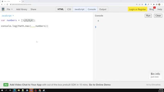Click the console output value 4

pyautogui.click(x=98, y=21)
